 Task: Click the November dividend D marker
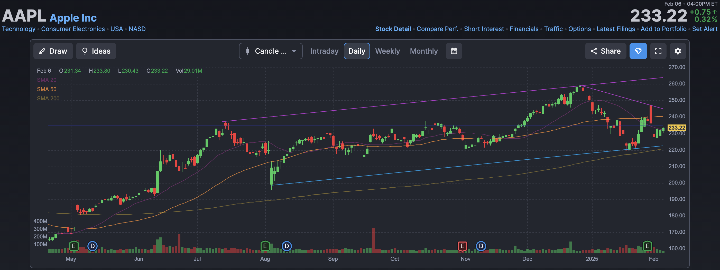click(x=481, y=246)
